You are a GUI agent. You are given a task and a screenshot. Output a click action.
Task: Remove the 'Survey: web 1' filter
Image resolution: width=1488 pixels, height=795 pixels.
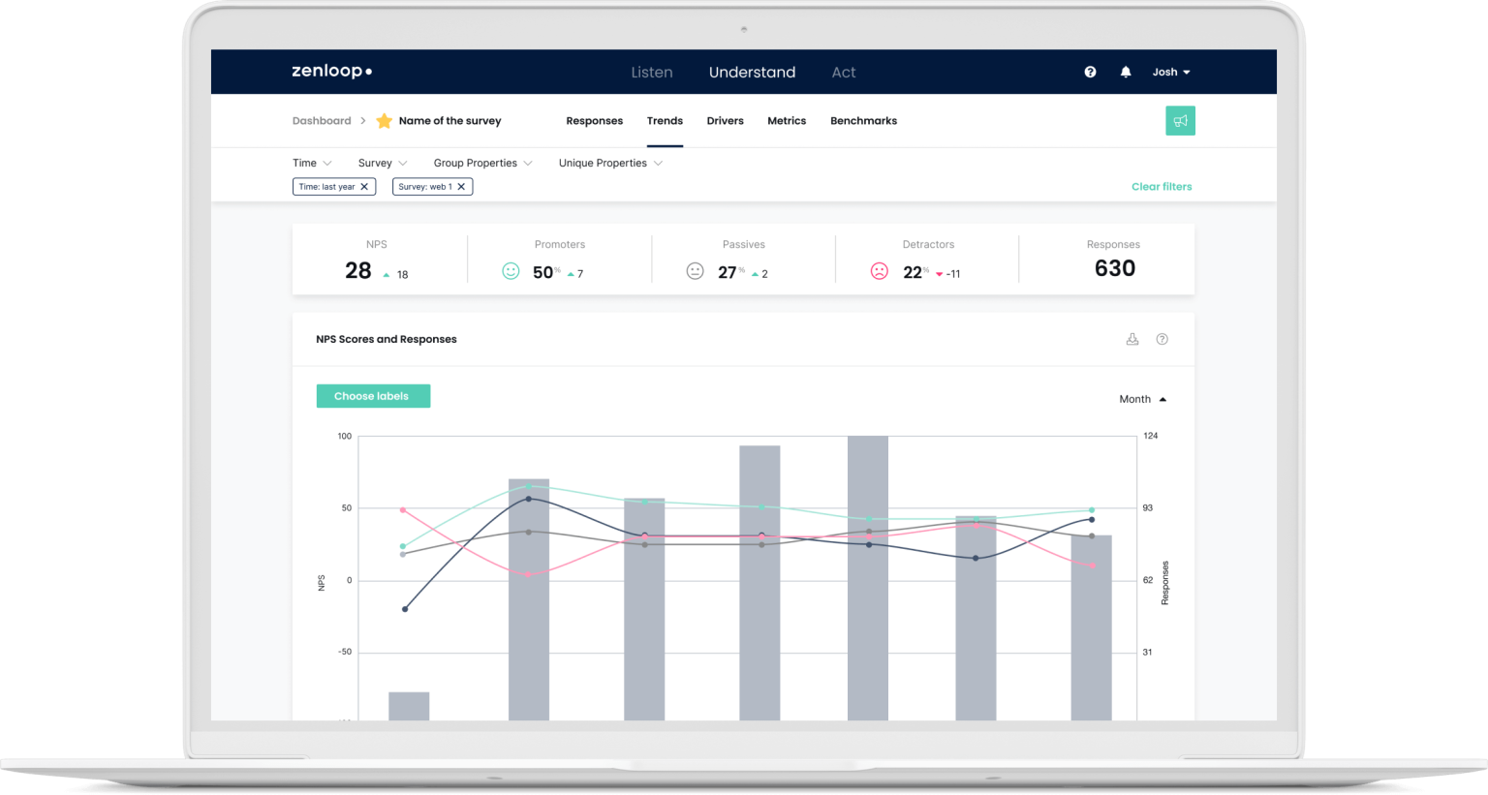[461, 187]
